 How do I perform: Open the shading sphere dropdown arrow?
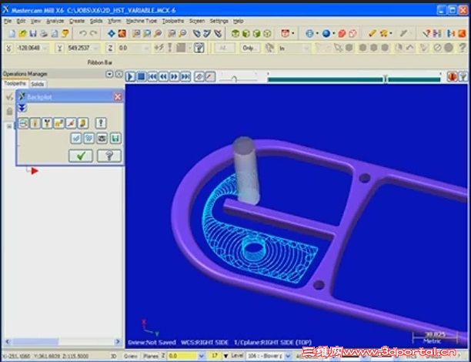point(334,33)
